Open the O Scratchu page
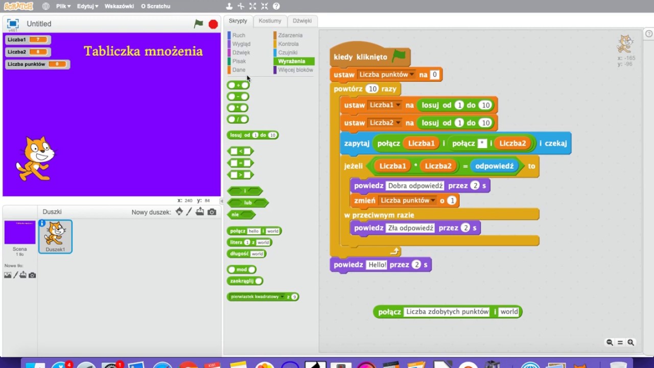The image size is (654, 368). click(x=156, y=6)
